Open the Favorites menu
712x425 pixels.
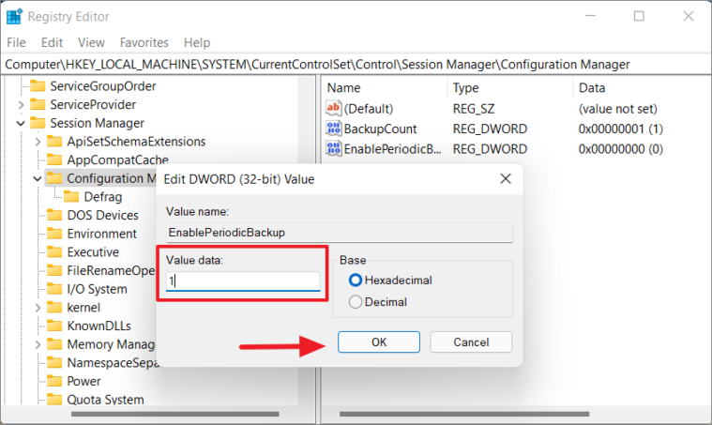(144, 42)
